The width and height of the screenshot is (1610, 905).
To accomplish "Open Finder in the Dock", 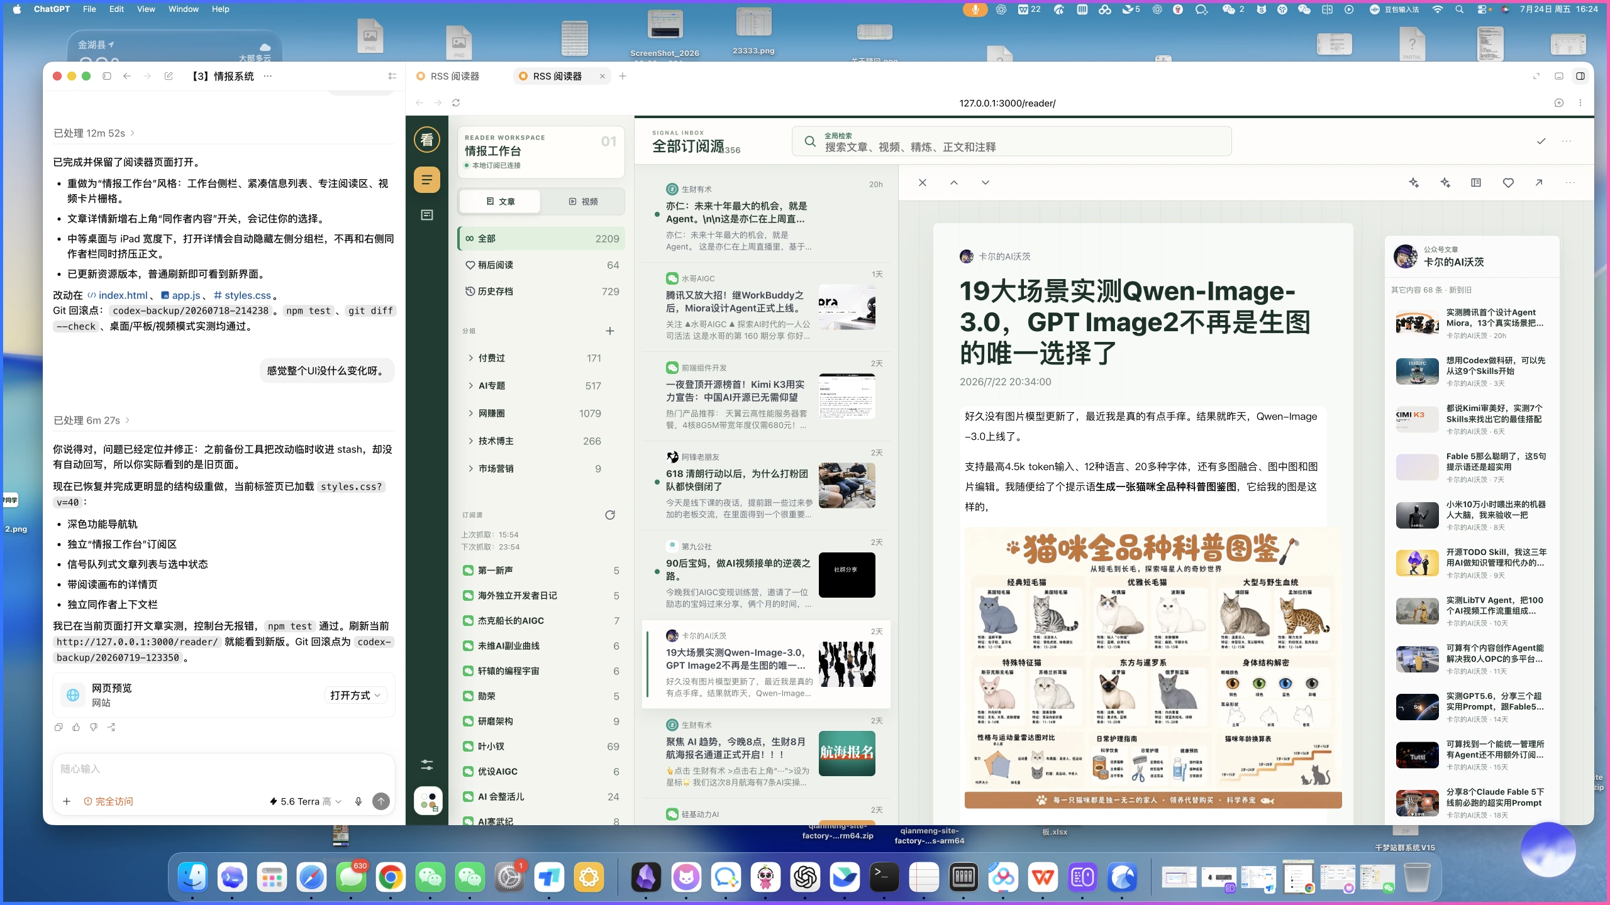I will tap(192, 877).
